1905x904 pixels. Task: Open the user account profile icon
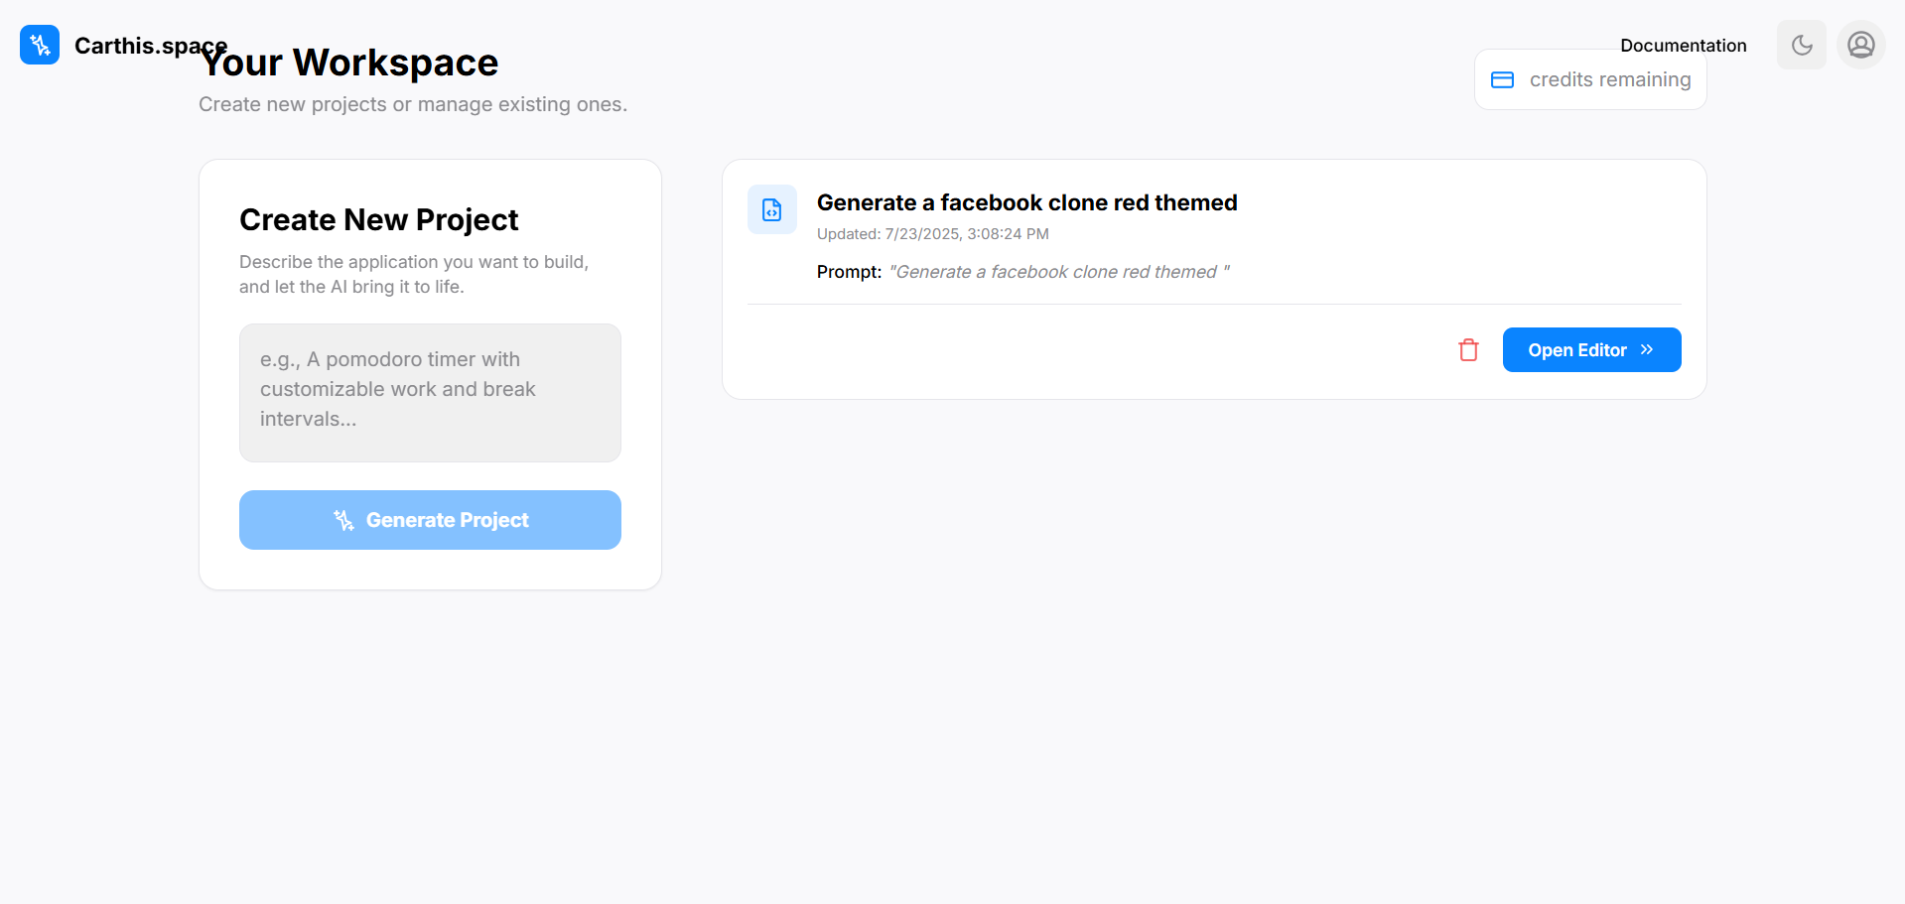click(1861, 45)
